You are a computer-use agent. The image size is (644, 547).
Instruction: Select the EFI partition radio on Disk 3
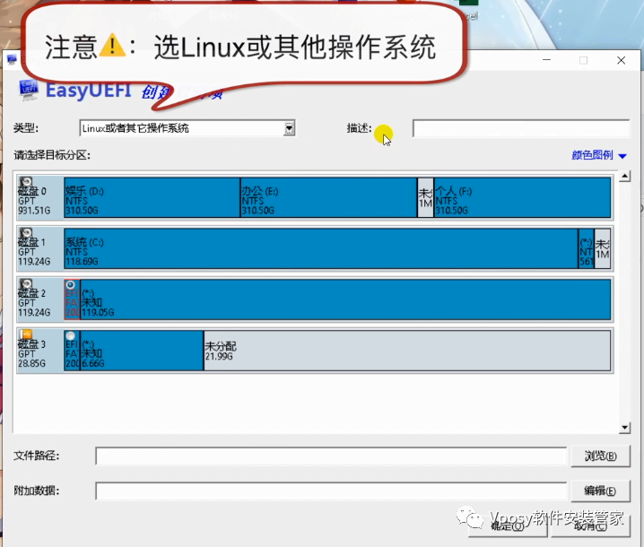coord(71,336)
